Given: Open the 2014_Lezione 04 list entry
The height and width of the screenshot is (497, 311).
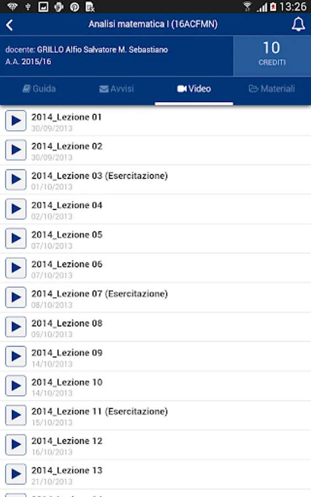Looking at the screenshot, I should [155, 209].
